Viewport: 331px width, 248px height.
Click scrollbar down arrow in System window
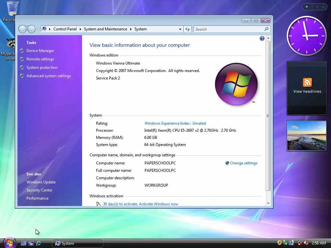[x=268, y=203]
